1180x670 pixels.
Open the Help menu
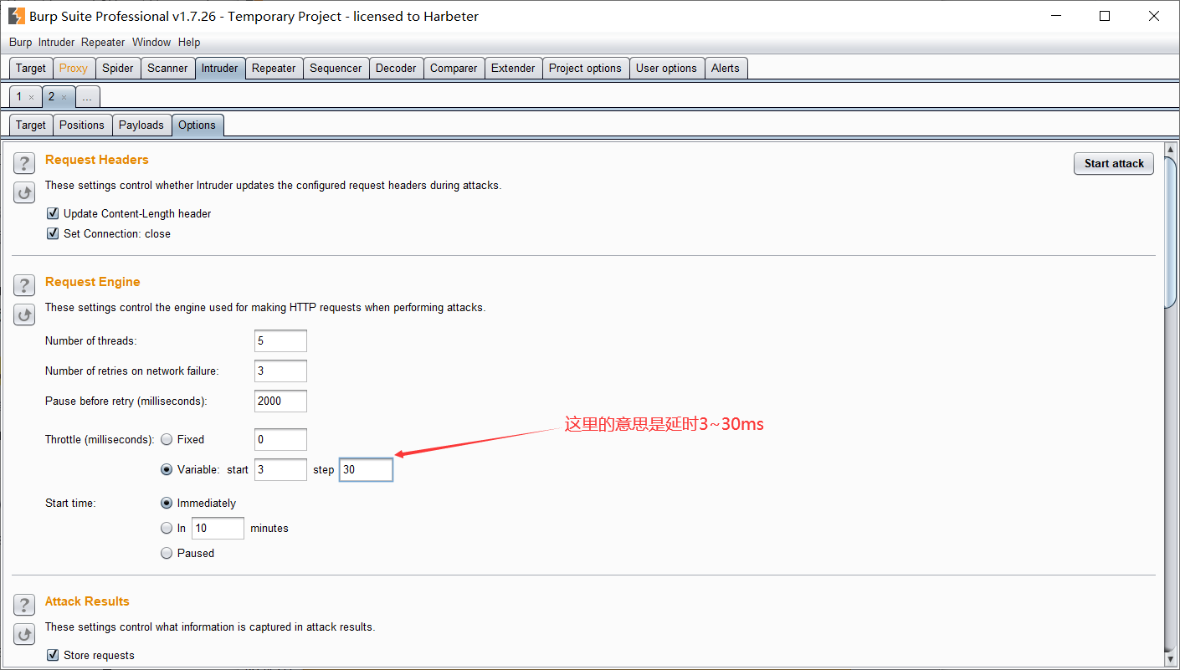point(189,42)
